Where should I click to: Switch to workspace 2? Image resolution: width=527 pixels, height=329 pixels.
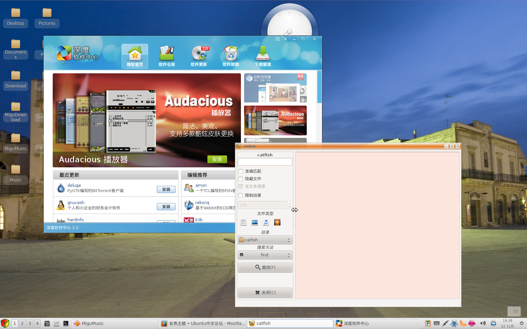pyautogui.click(x=22, y=323)
